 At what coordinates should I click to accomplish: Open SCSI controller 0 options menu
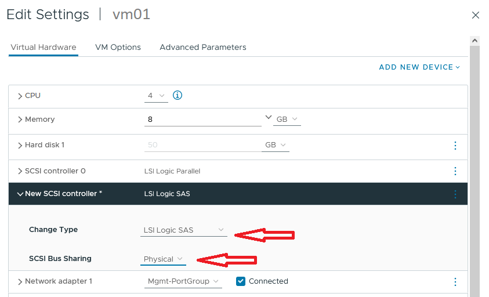[455, 171]
